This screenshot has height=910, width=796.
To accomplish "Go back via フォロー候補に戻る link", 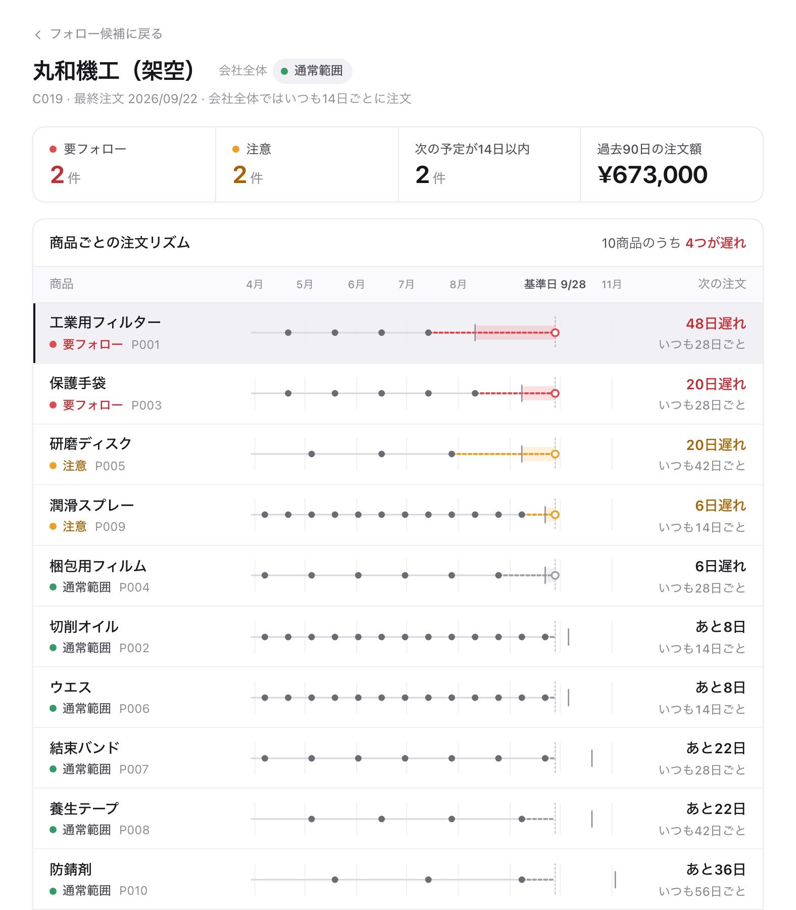I will pos(98,34).
